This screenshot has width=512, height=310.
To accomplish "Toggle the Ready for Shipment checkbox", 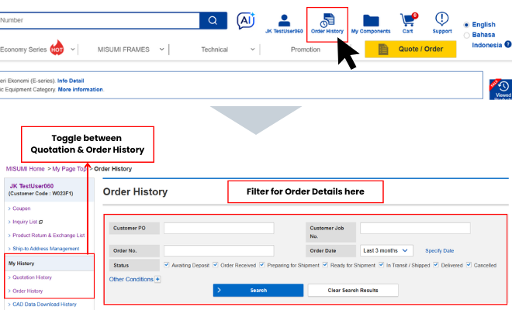I will (x=325, y=264).
